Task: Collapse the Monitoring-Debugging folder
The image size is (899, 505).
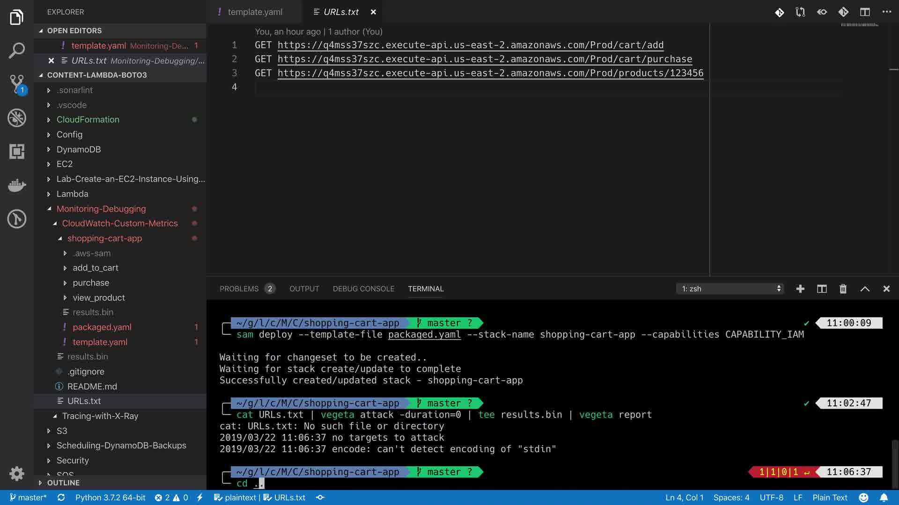Action: click(x=101, y=209)
